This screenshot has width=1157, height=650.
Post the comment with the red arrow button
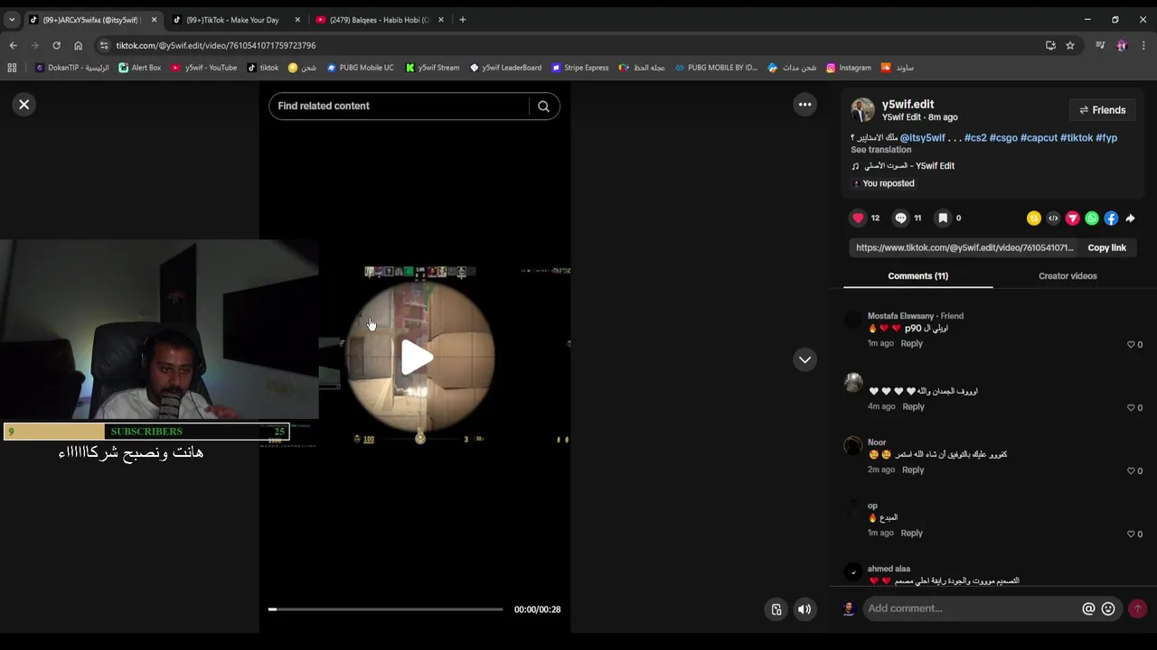(x=1137, y=608)
